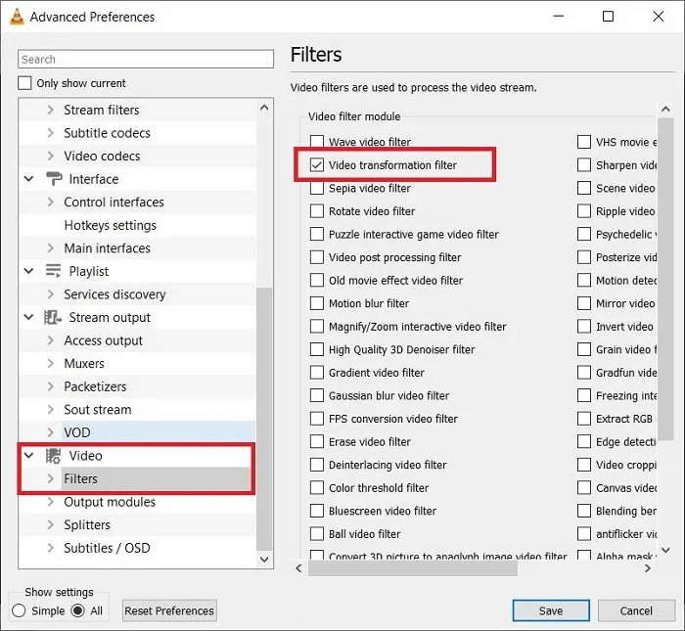Enable Puzzle interactive game video filter
Image resolution: width=685 pixels, height=631 pixels.
(317, 234)
